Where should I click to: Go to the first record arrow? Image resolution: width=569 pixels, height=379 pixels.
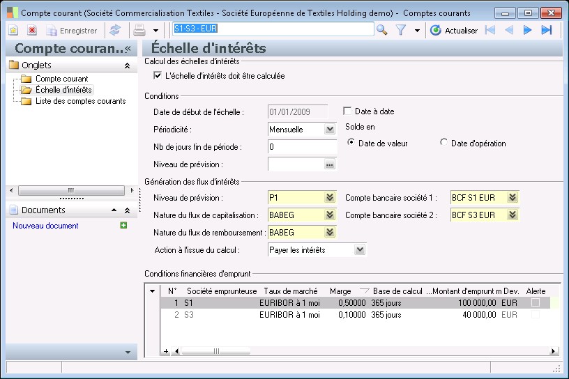[490, 30]
